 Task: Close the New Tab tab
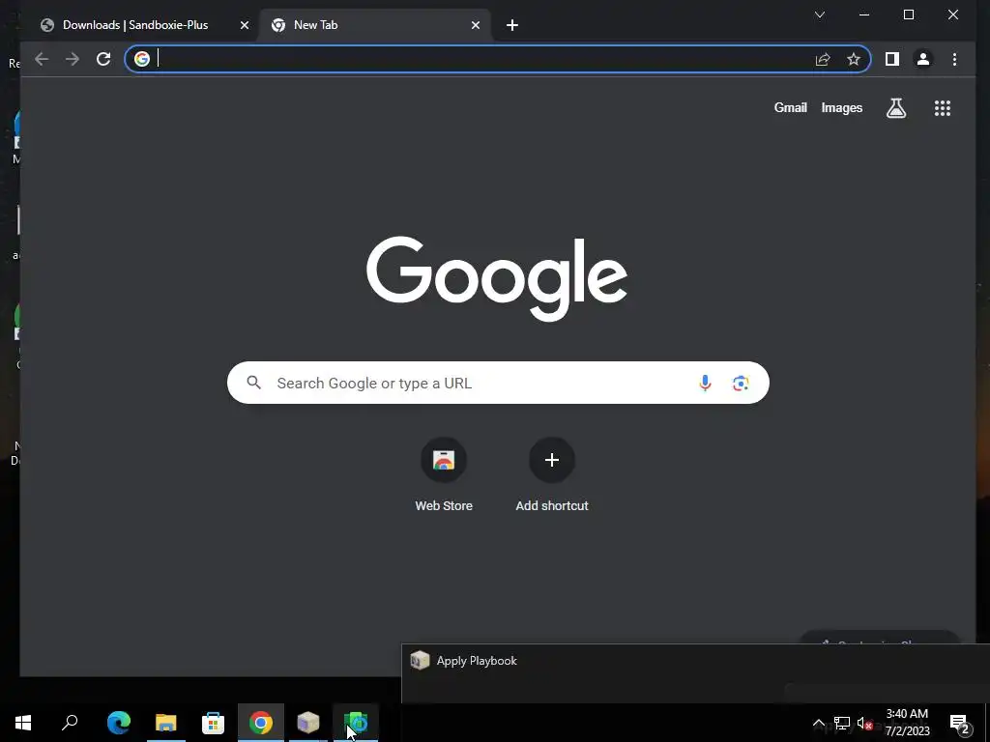[x=476, y=25]
